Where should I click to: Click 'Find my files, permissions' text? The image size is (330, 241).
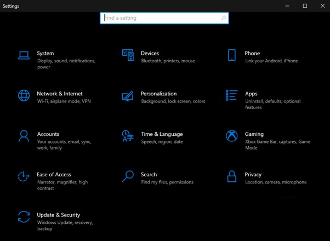167,182
